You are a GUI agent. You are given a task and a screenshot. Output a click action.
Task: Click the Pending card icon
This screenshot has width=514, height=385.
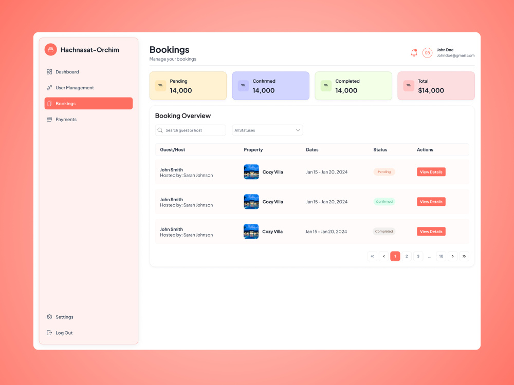pos(160,86)
